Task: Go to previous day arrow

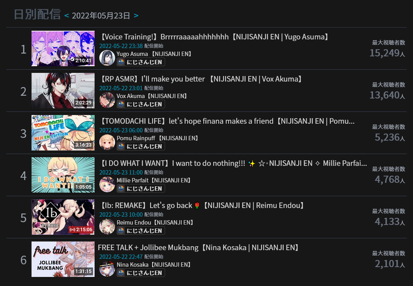Action: point(67,16)
